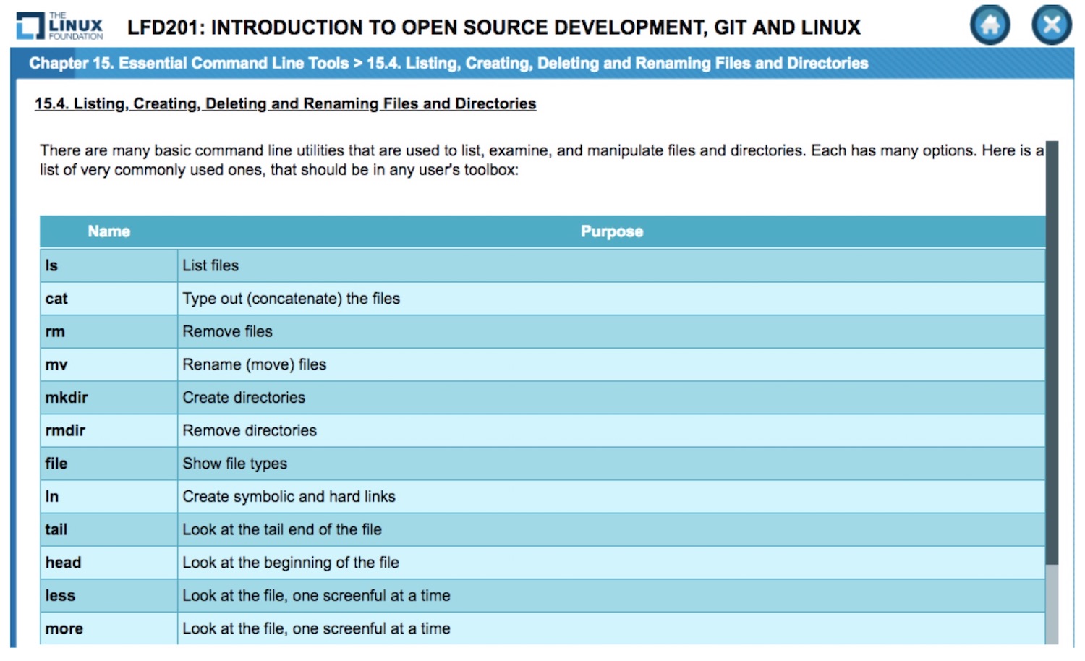The image size is (1085, 661).
Task: Click 'Type out (concatenate) the files' text
Action: pos(291,299)
